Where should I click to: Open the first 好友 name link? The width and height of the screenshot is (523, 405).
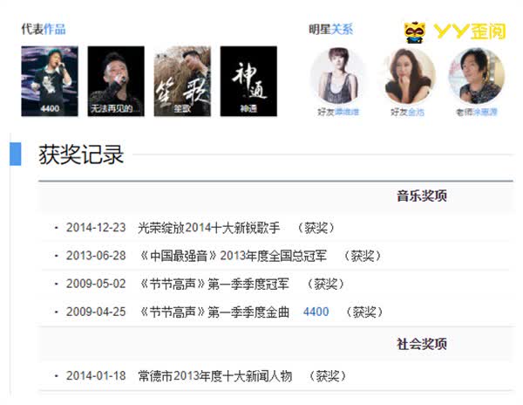click(347, 112)
